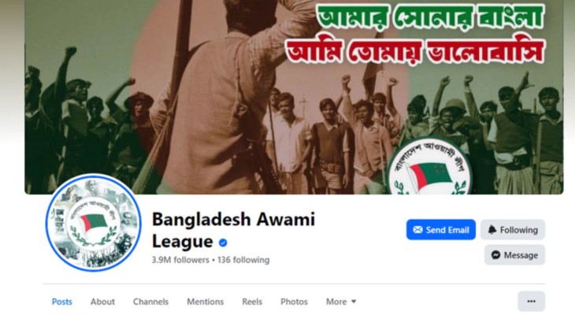
Task: Click the bell icon on Following button
Action: (x=492, y=230)
